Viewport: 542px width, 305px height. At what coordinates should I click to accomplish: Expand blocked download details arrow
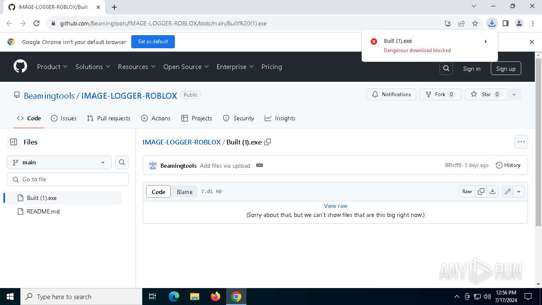point(486,42)
